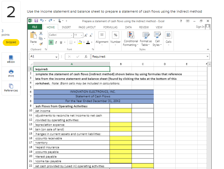This screenshot has width=224, height=169.
Task: Click the Increase Font Size icon
Action: click(x=86, y=35)
